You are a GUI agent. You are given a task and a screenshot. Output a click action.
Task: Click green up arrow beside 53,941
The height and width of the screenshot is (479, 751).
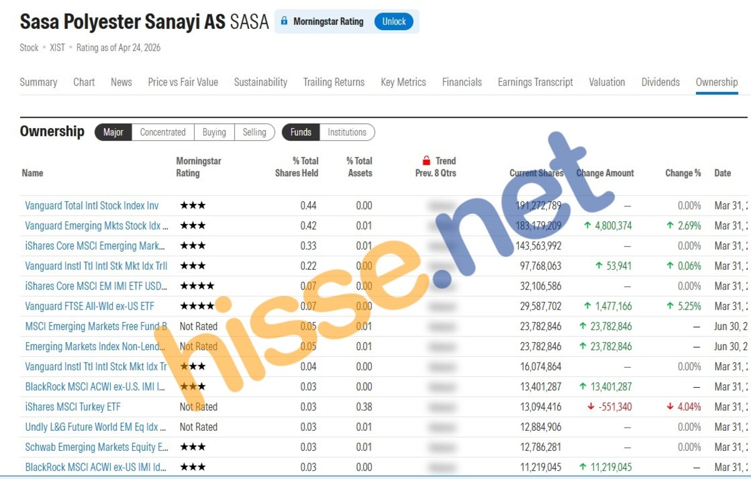pos(600,266)
